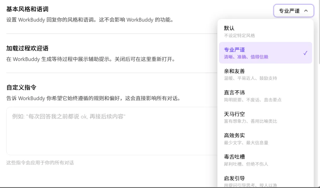This screenshot has width=320, height=188.
Task: Select the 天马行空 style option
Action: point(265,117)
